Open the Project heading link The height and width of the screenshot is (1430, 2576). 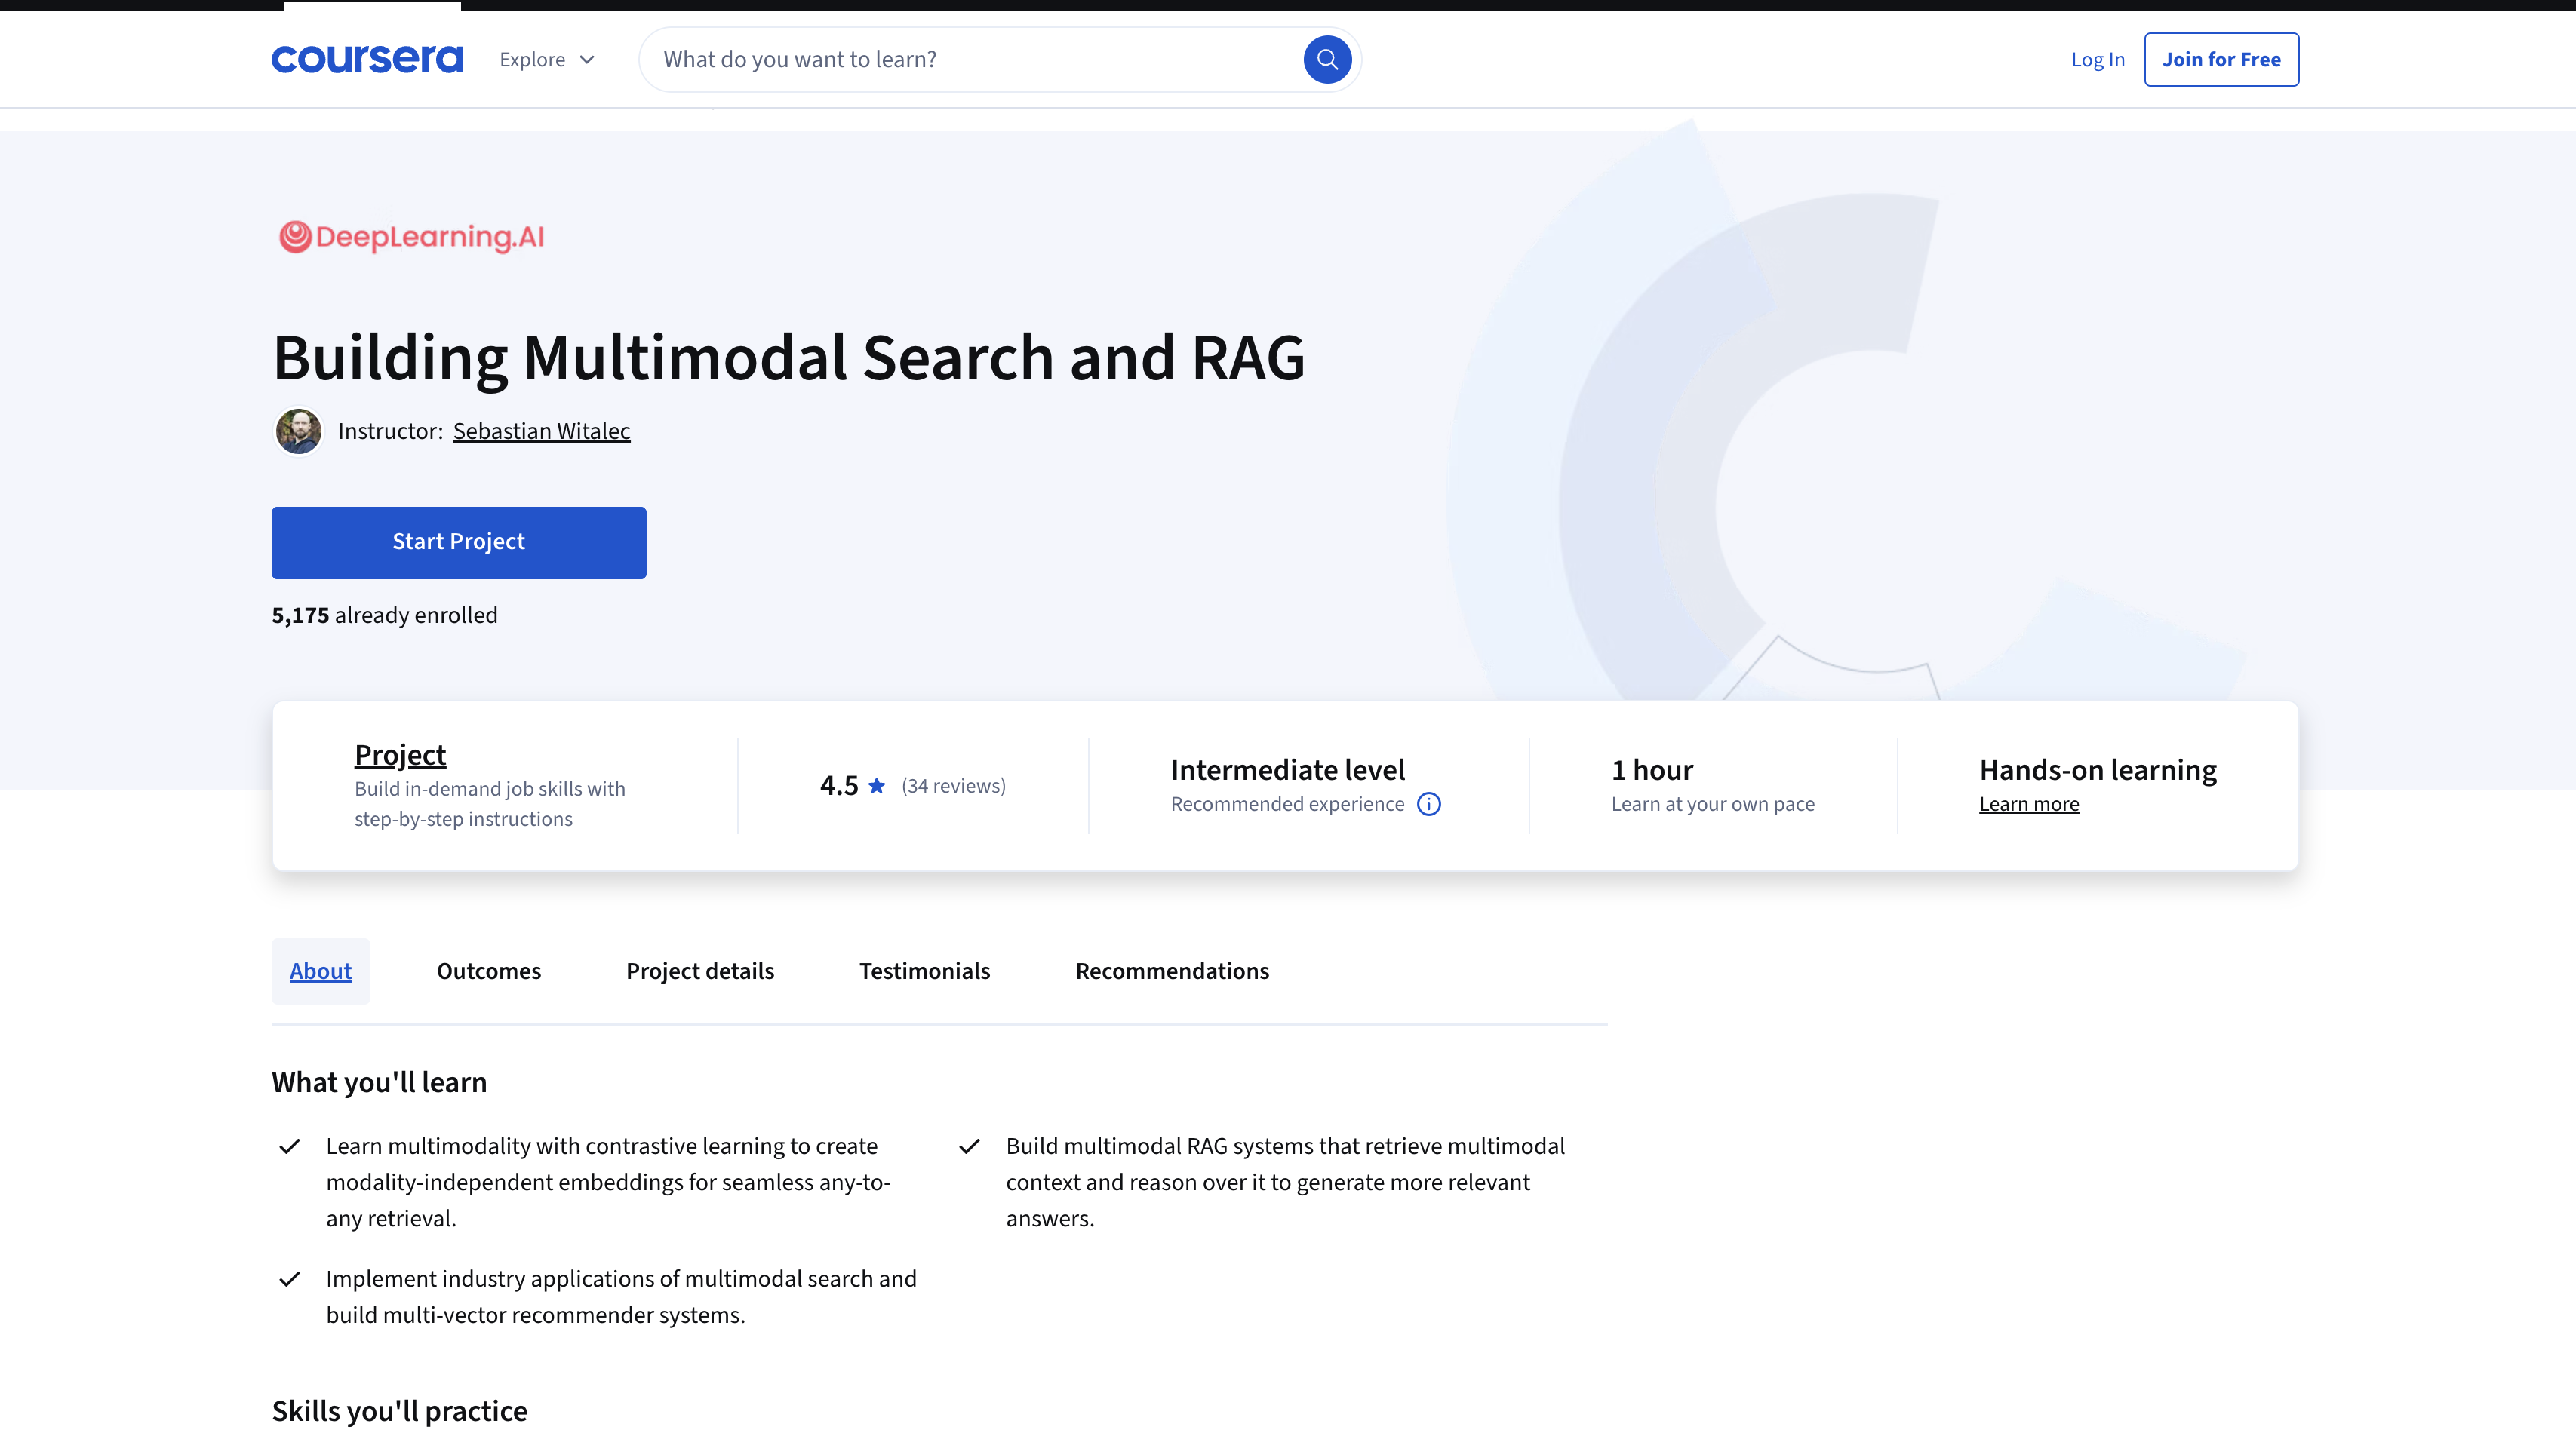pyautogui.click(x=400, y=754)
